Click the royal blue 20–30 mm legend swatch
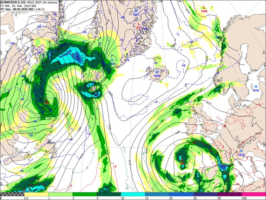The image size is (266, 200). coord(181,194)
